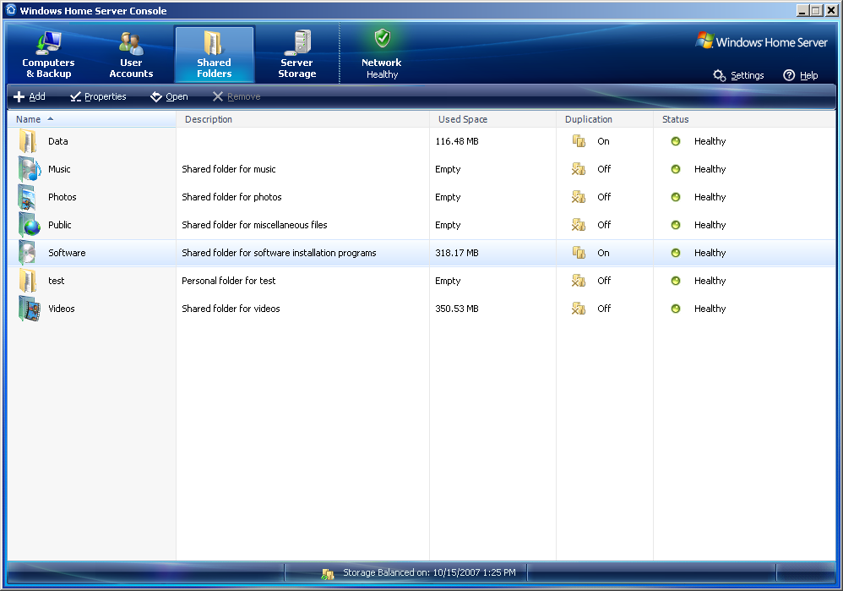Select the Data folder name

[x=58, y=141]
